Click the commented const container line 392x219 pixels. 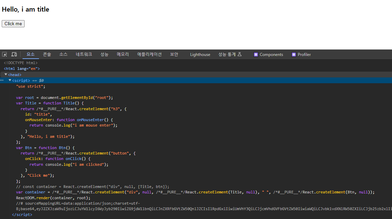click(93, 187)
